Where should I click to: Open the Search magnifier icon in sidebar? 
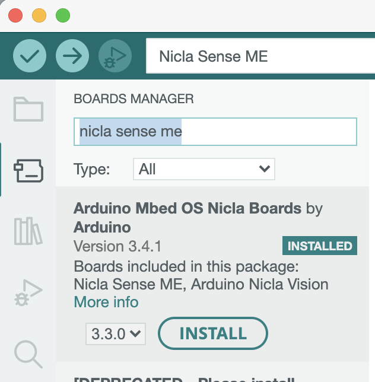[28, 354]
